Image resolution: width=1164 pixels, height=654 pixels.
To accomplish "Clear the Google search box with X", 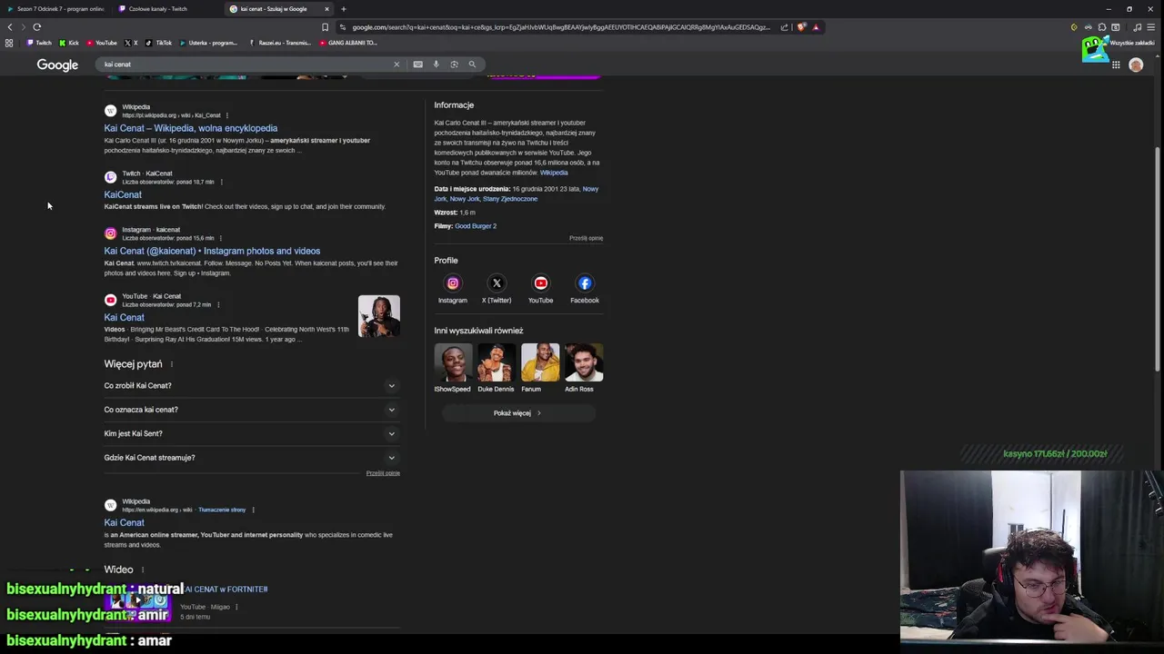I will [396, 64].
